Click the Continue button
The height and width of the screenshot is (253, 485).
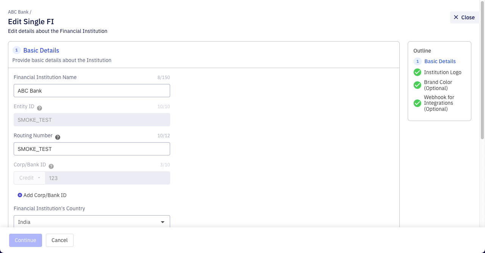[25, 240]
